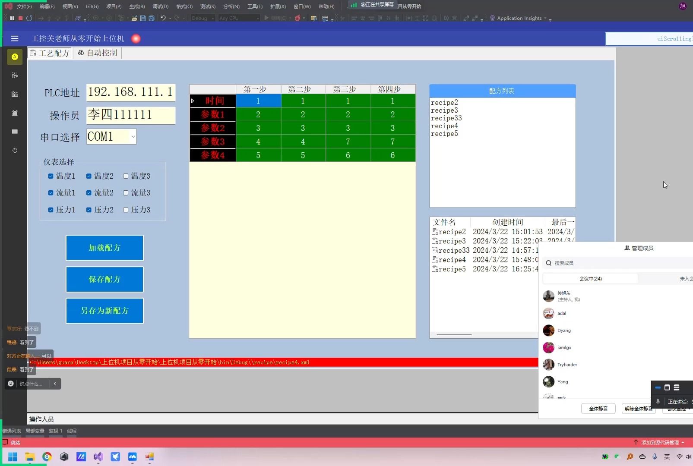Viewport: 693px width, 466px height.
Task: Switch to Visual Studio in the taskbar
Action: click(98, 457)
